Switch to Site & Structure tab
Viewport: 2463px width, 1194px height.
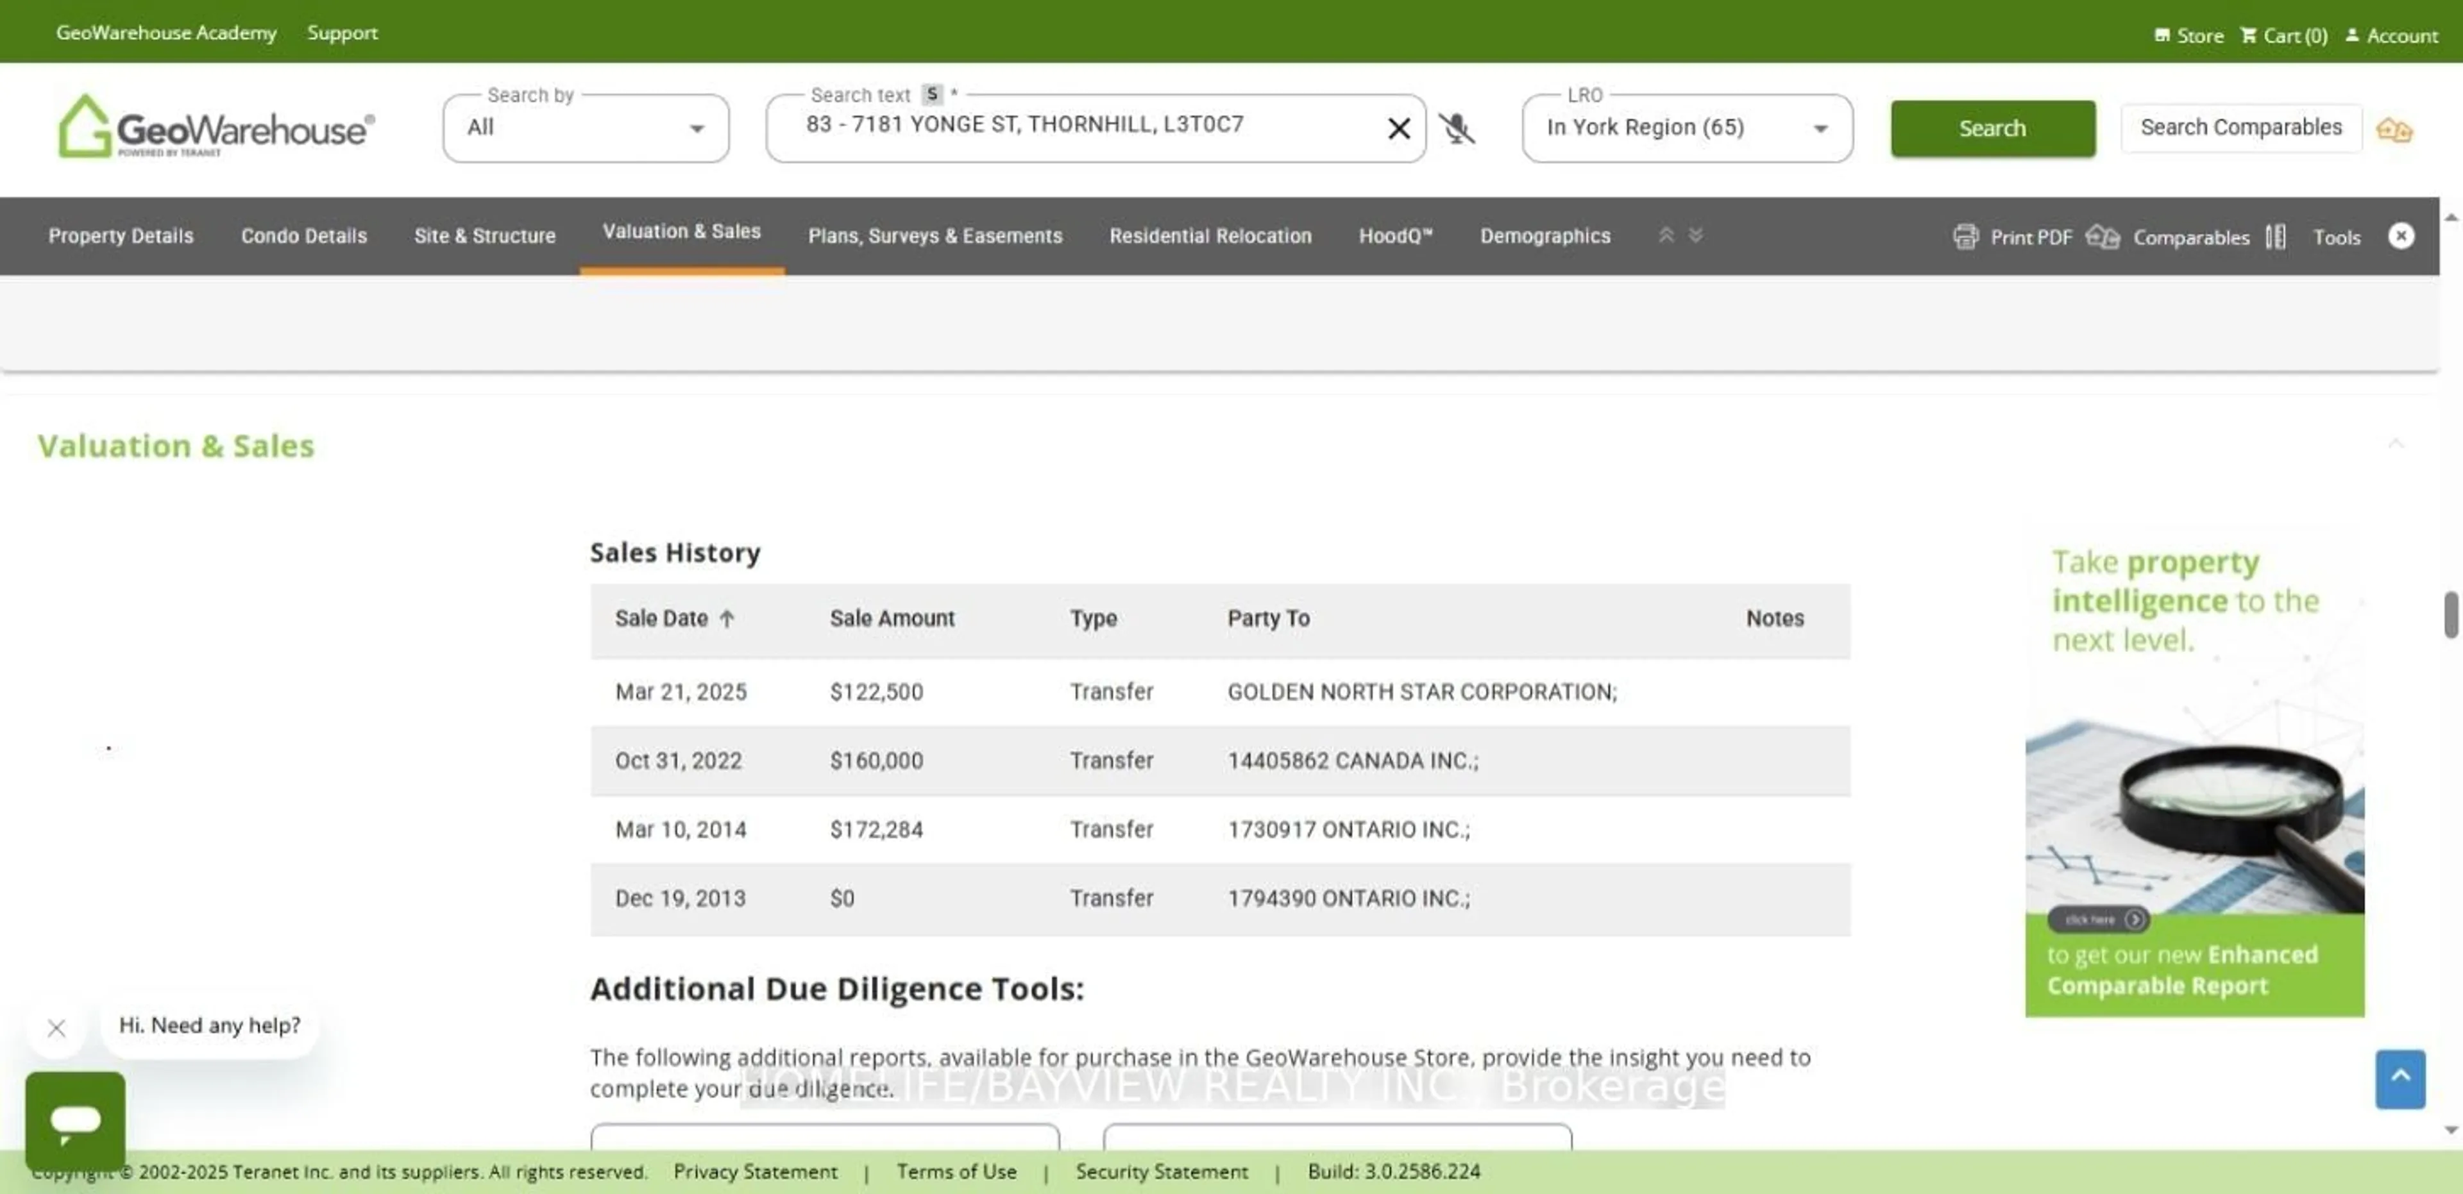[485, 236]
